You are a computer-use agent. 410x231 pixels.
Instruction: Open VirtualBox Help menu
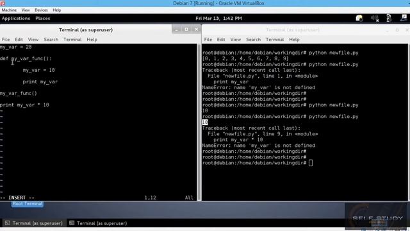tap(57, 10)
